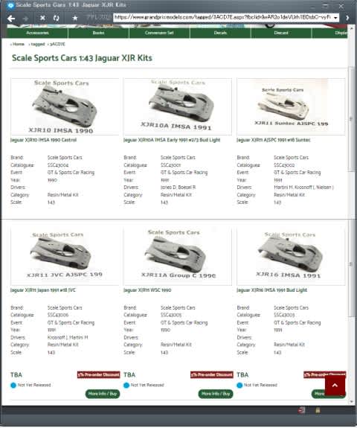The width and height of the screenshot is (357, 428).
Task: Click the forward navigation arrow
Action: pyautogui.click(x=26, y=19)
